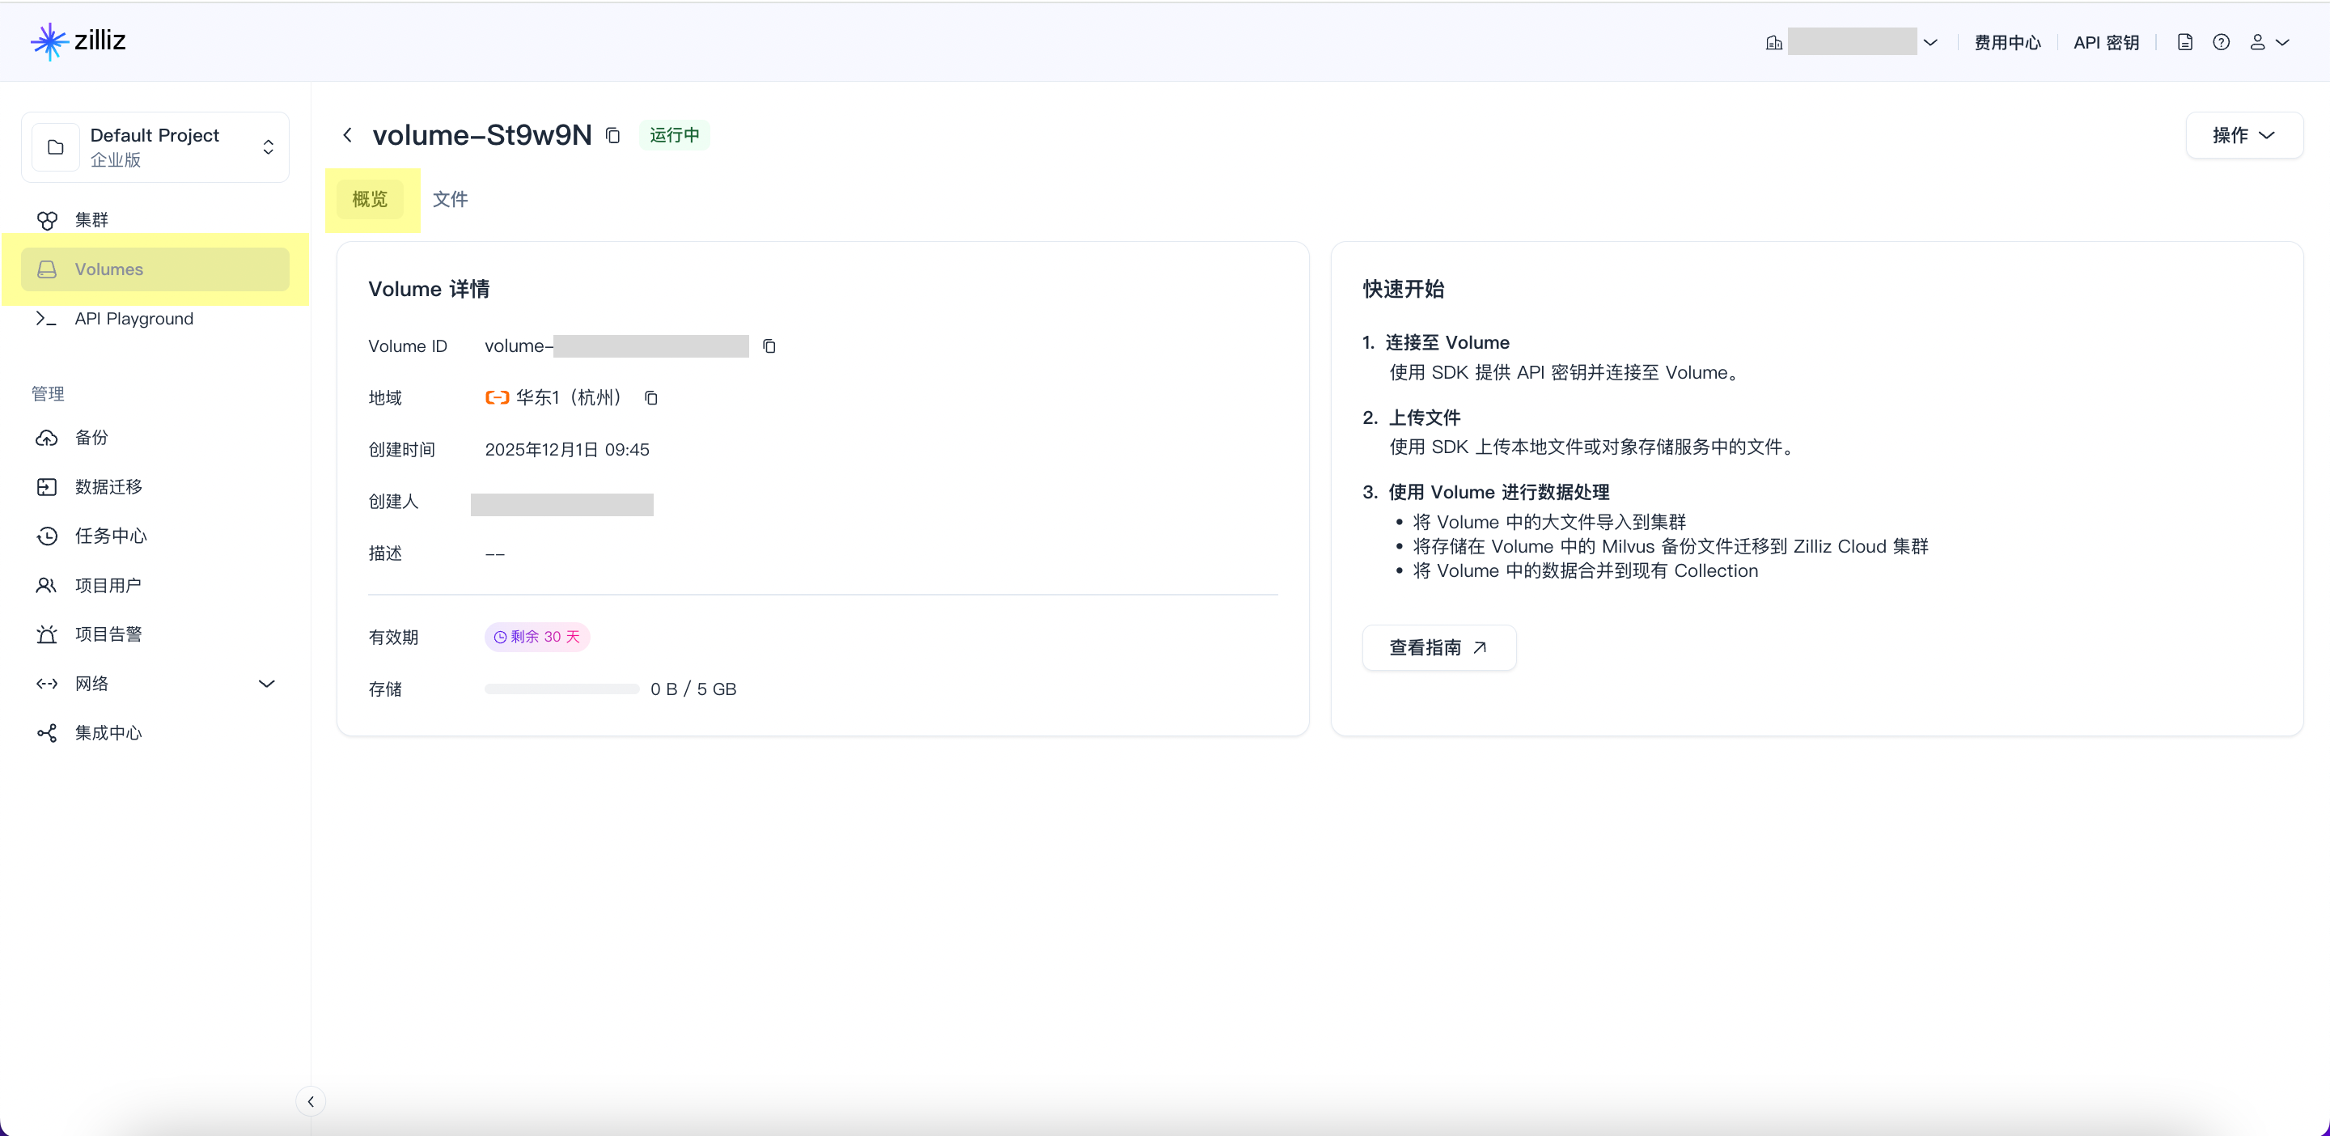Copy the region 华东1 (杭州)
This screenshot has width=2330, height=1136.
pyautogui.click(x=650, y=398)
